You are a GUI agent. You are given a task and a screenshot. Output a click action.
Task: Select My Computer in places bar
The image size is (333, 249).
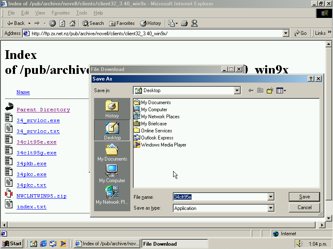coord(112,173)
